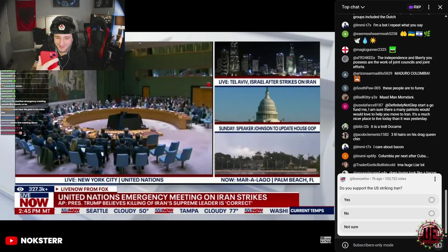Image resolution: width=448 pixels, height=252 pixels.
Task: Click @ssermoshssermosh5258 green avatar
Action: 345,34
